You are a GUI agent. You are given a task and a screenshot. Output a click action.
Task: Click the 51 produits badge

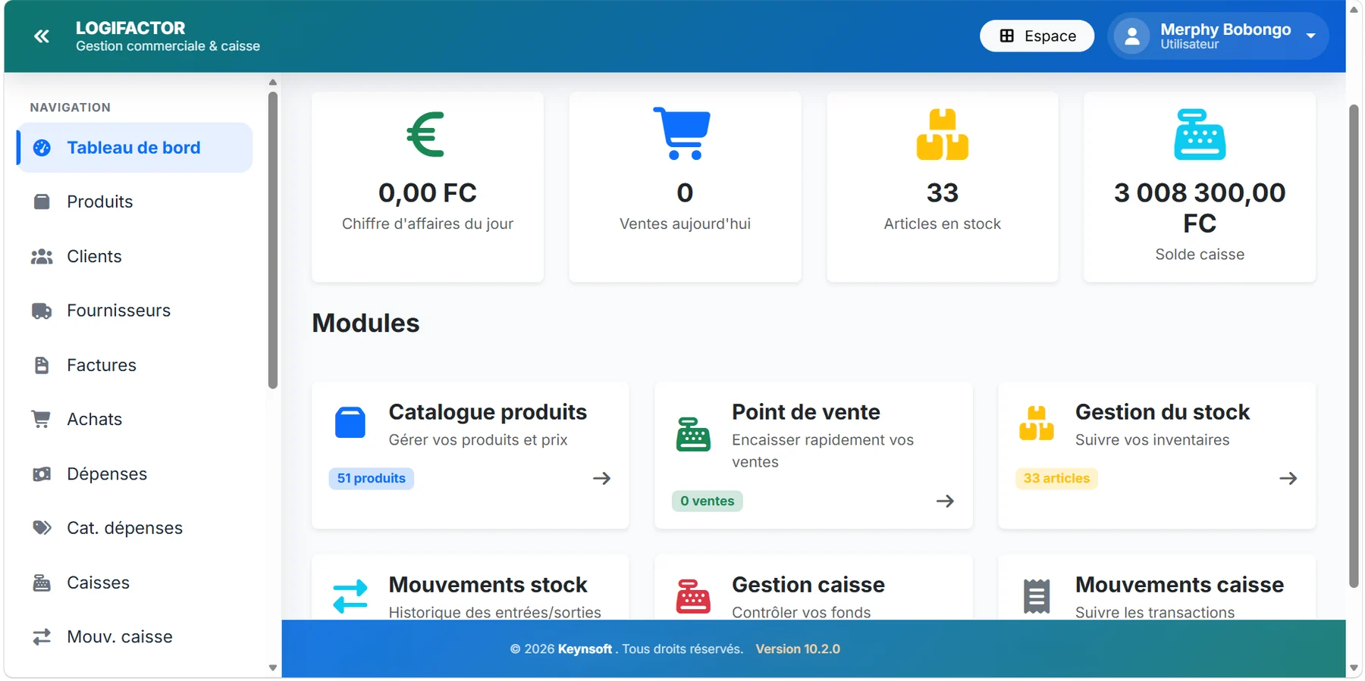[x=371, y=478]
